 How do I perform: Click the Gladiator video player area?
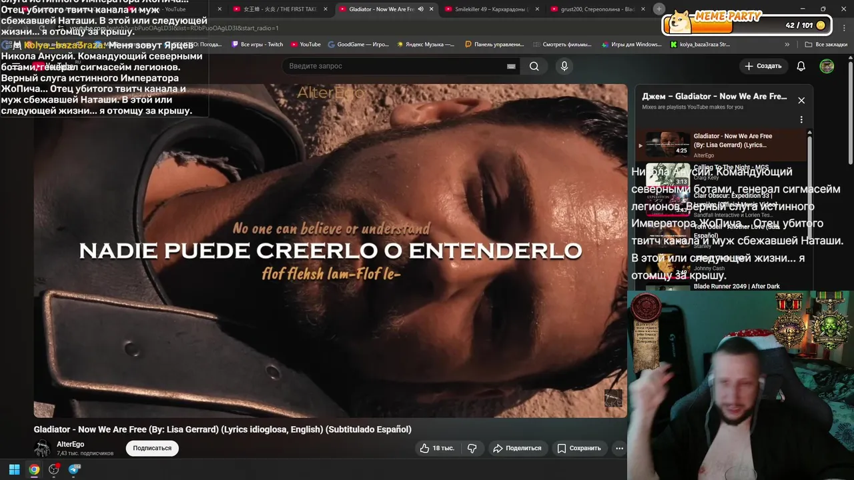330,251
